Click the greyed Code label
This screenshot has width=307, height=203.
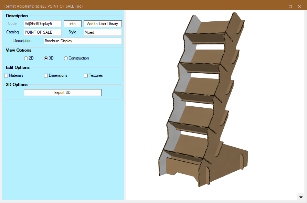tap(12, 23)
